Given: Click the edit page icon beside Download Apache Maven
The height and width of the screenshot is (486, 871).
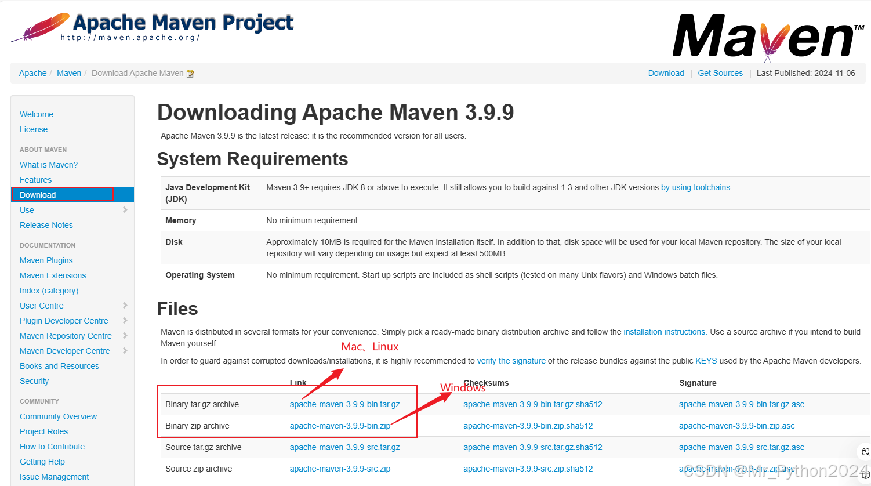Looking at the screenshot, I should point(190,74).
